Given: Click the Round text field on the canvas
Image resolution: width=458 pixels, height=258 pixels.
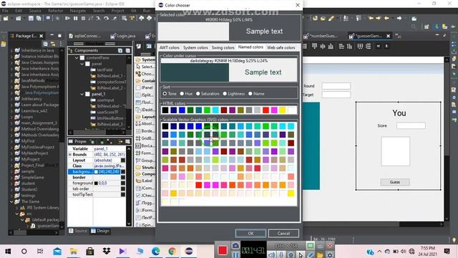Looking at the screenshot, I should (336, 86).
